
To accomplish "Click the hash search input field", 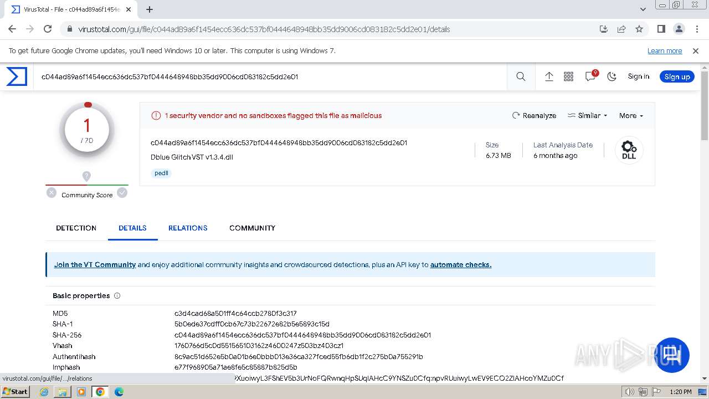I will coord(271,76).
